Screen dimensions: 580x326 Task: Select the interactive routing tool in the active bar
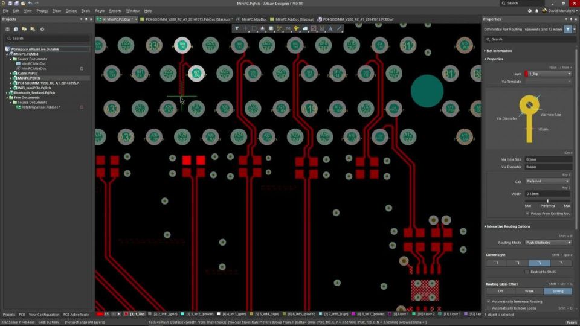coord(280,28)
